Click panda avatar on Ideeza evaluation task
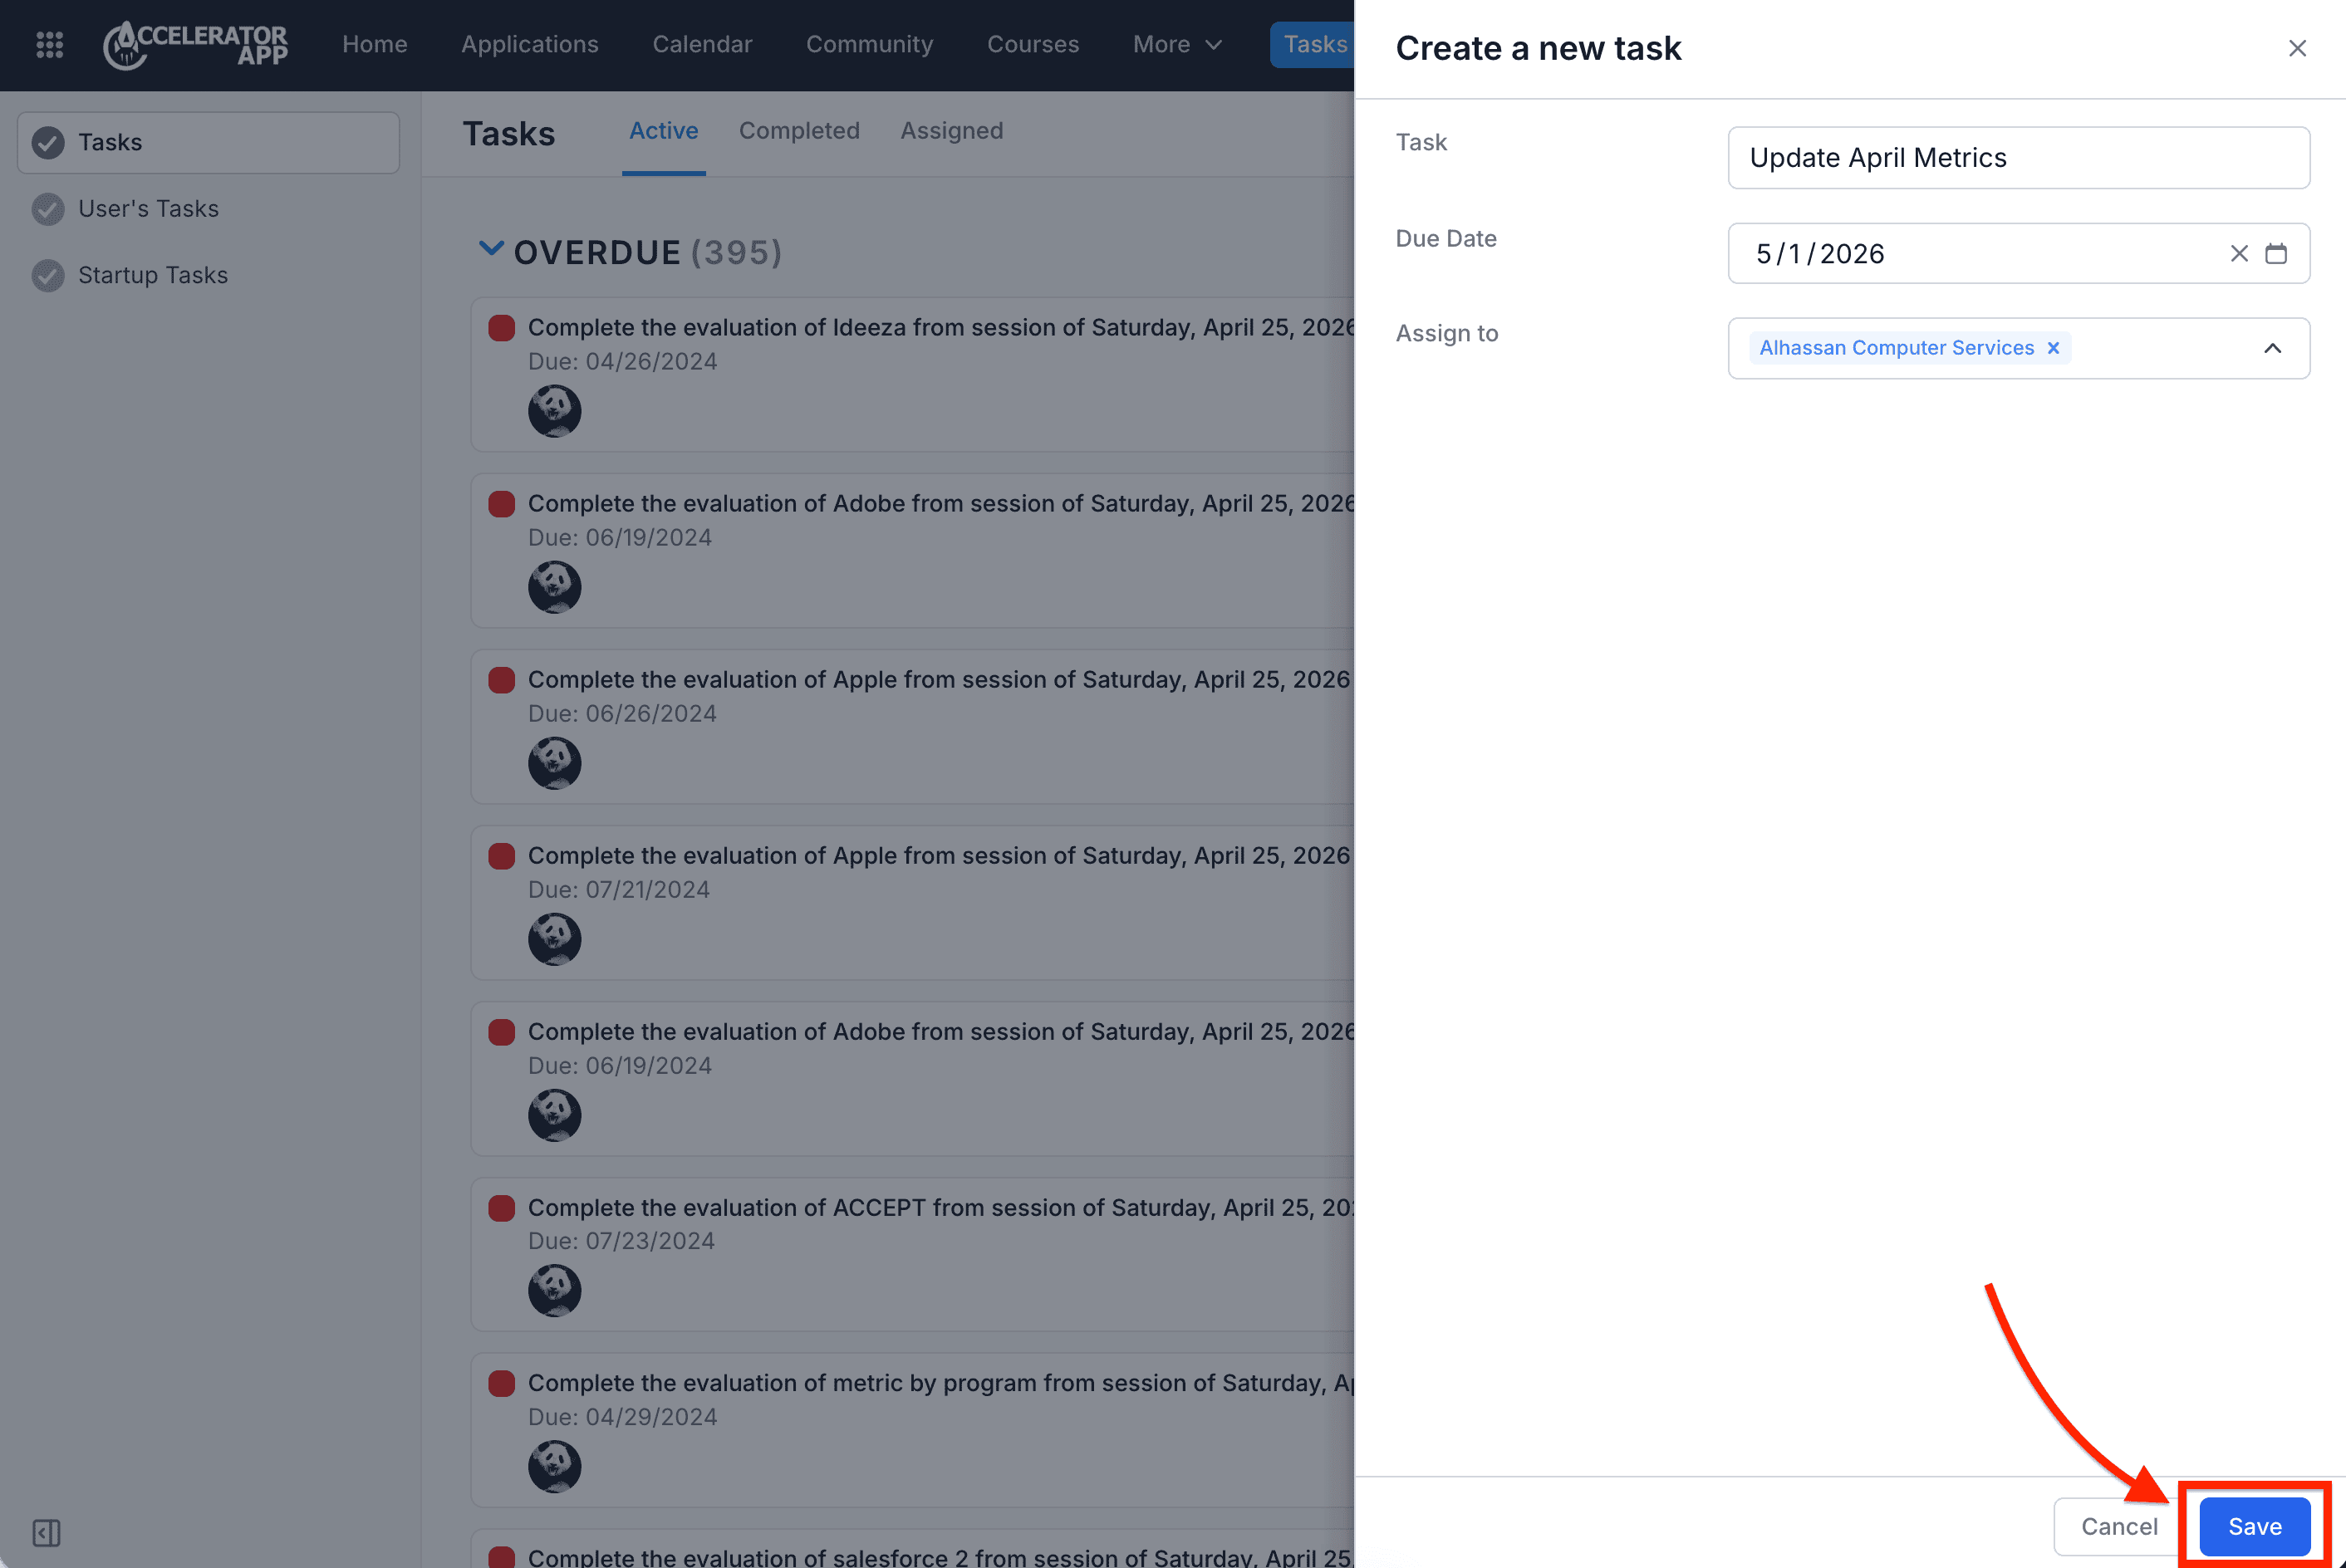 click(555, 411)
